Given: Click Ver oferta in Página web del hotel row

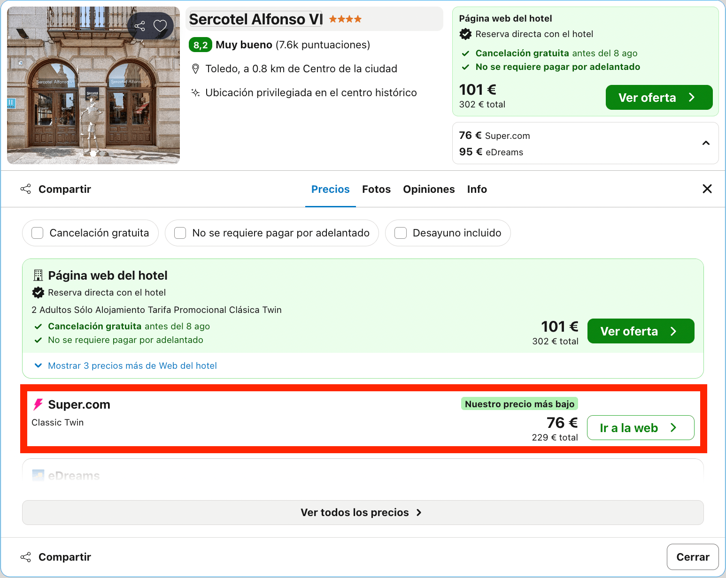Looking at the screenshot, I should (x=641, y=331).
